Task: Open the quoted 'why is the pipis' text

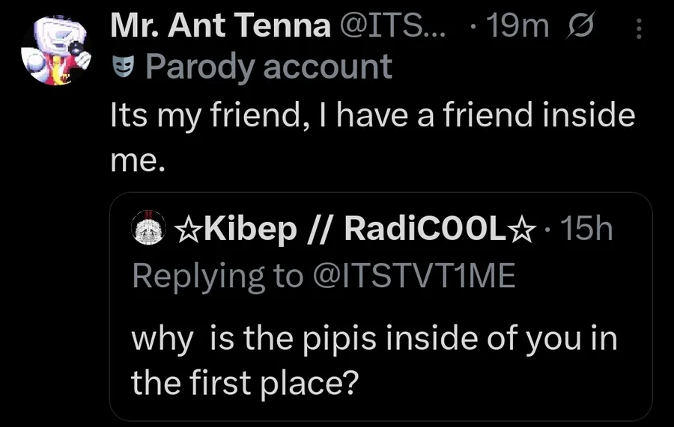Action: [374, 339]
